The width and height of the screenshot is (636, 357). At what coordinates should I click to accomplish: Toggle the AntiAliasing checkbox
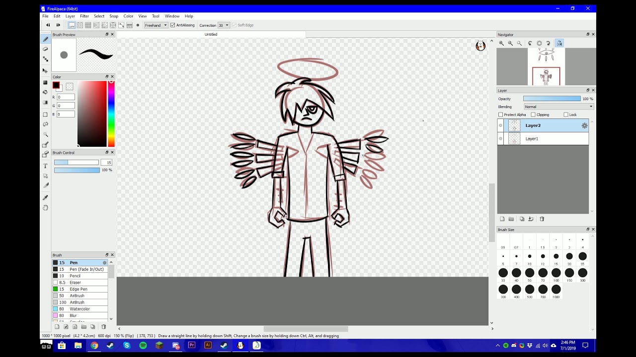pyautogui.click(x=172, y=25)
